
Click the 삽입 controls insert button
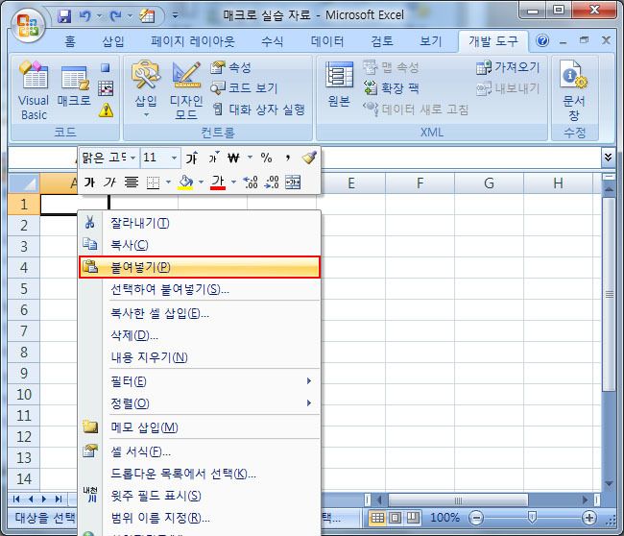point(146,89)
